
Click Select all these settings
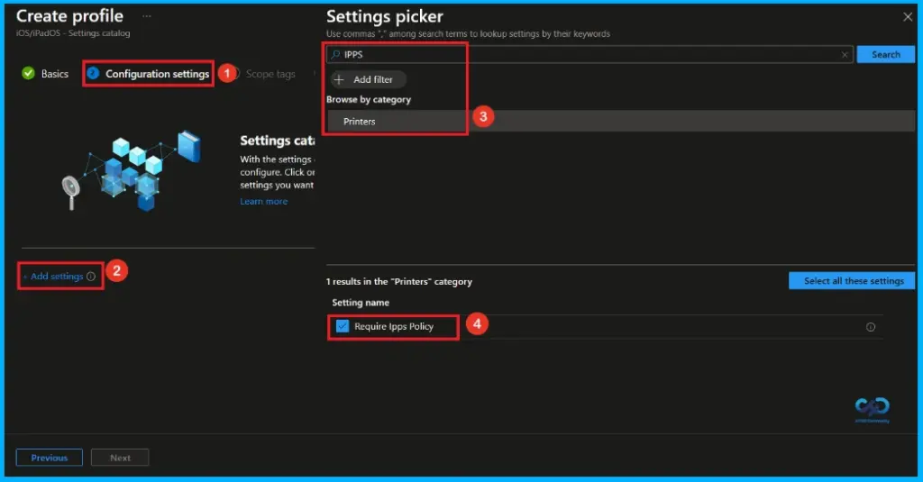tap(852, 281)
